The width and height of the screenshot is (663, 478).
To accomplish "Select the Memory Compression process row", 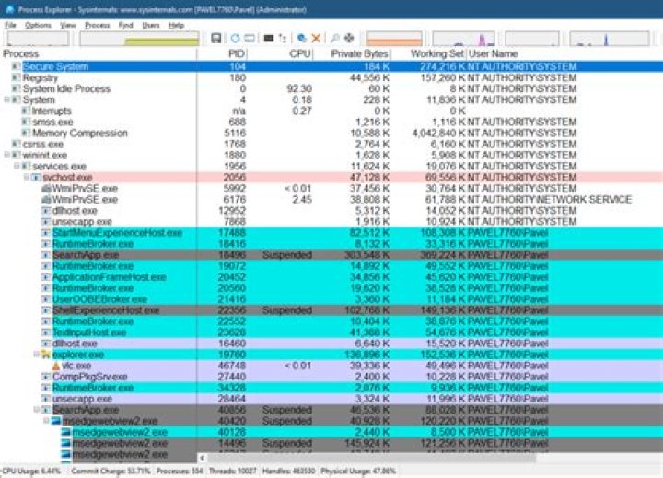I will point(331,134).
